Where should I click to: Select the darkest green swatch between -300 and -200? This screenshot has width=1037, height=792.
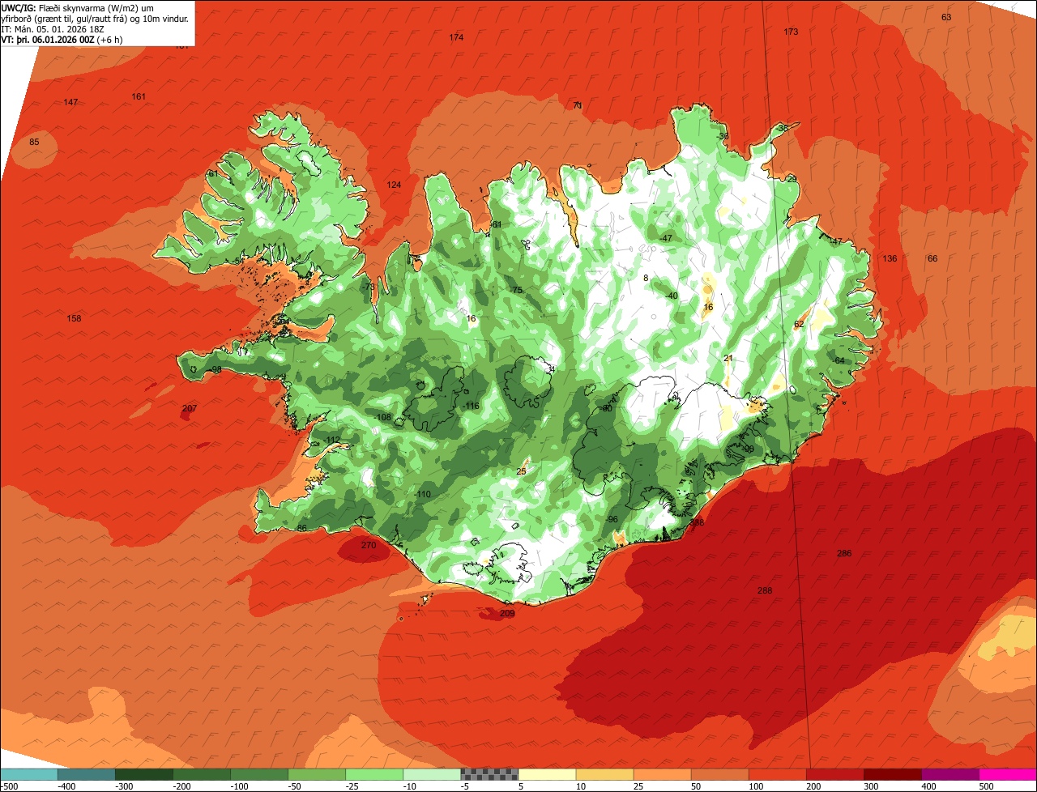[x=144, y=774]
